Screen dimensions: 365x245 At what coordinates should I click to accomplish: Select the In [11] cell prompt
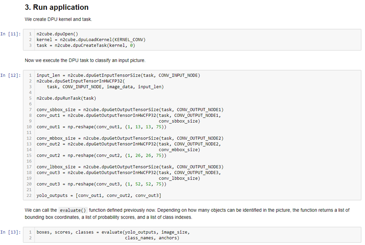coord(11,34)
